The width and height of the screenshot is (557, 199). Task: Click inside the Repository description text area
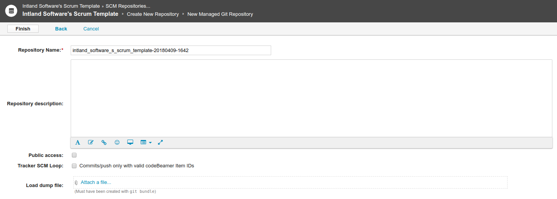point(311,98)
